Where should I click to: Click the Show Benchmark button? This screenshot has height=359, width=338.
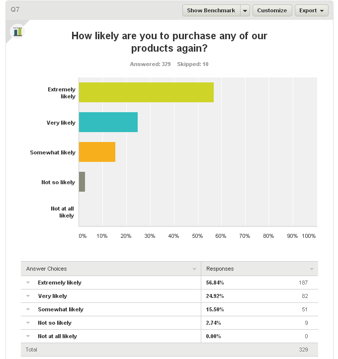211,10
